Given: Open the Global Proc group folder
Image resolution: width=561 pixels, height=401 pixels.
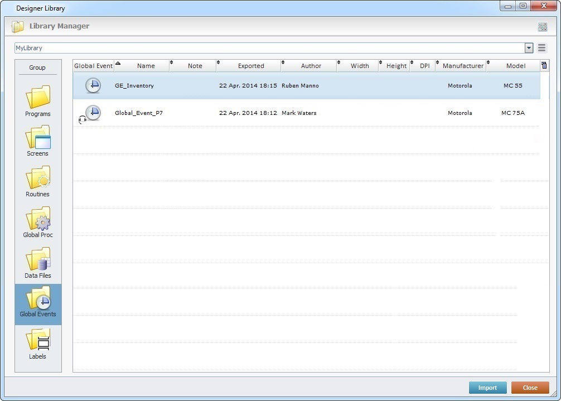Looking at the screenshot, I should coord(37,222).
